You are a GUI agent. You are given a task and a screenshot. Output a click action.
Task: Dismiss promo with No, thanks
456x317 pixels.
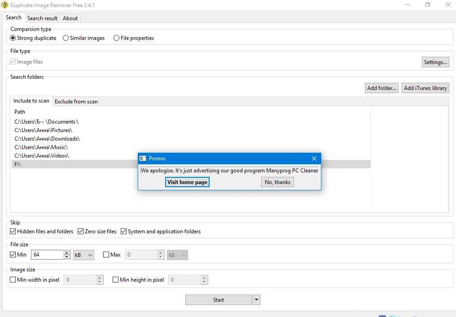click(x=277, y=182)
